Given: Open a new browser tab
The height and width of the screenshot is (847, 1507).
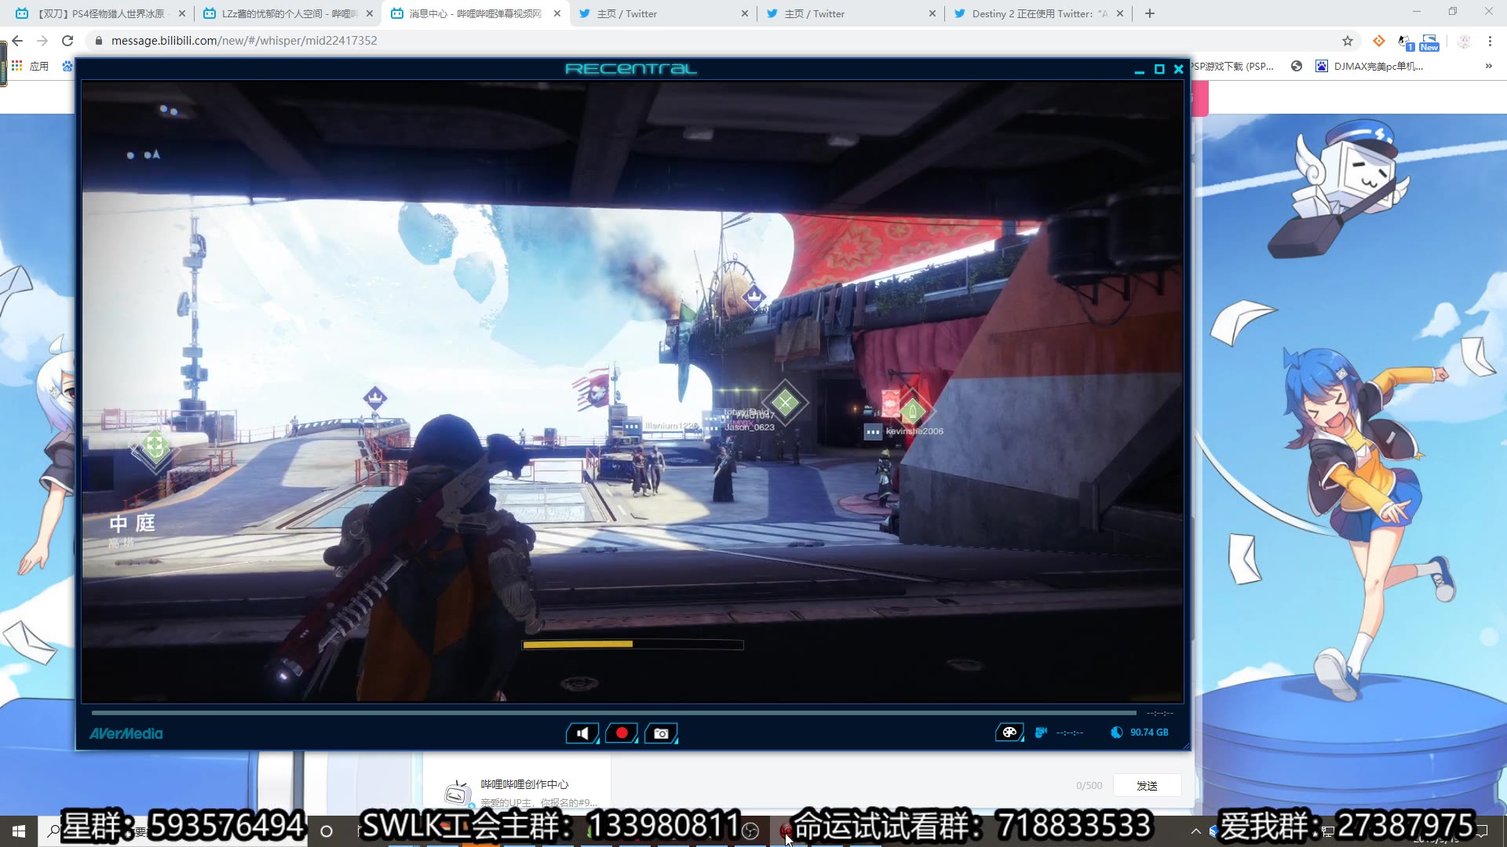Looking at the screenshot, I should (1149, 13).
